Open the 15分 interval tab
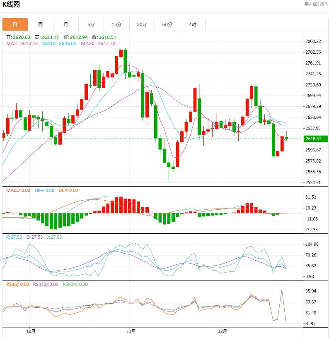The height and width of the screenshot is (338, 329). (116, 24)
